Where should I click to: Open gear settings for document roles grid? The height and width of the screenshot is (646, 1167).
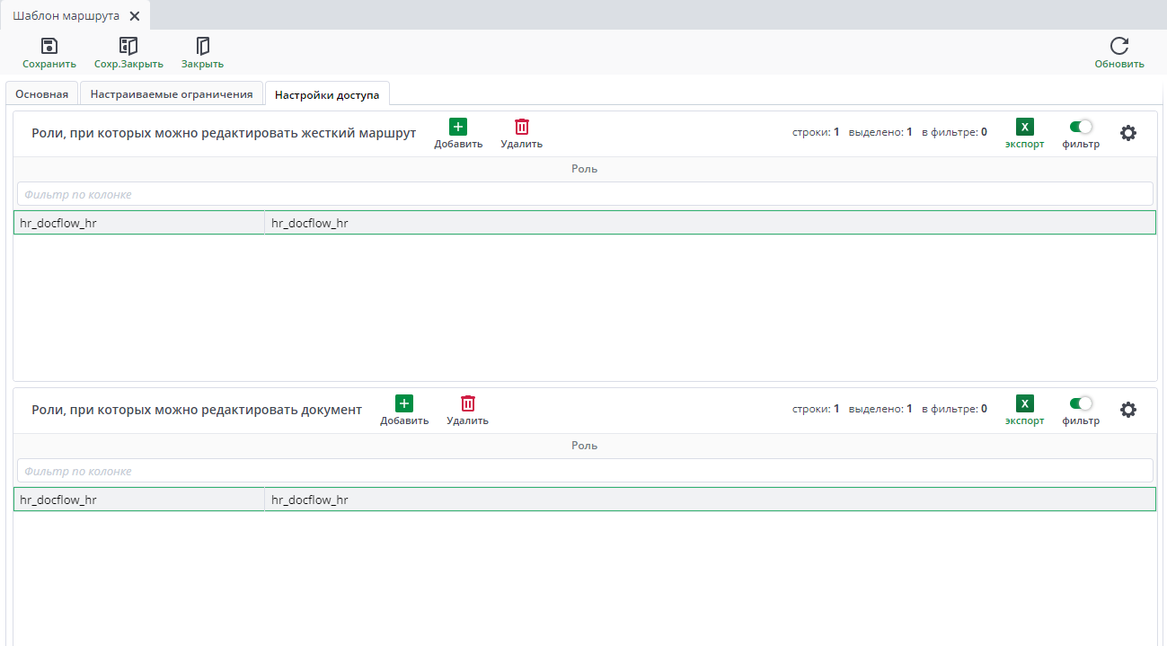click(x=1127, y=410)
